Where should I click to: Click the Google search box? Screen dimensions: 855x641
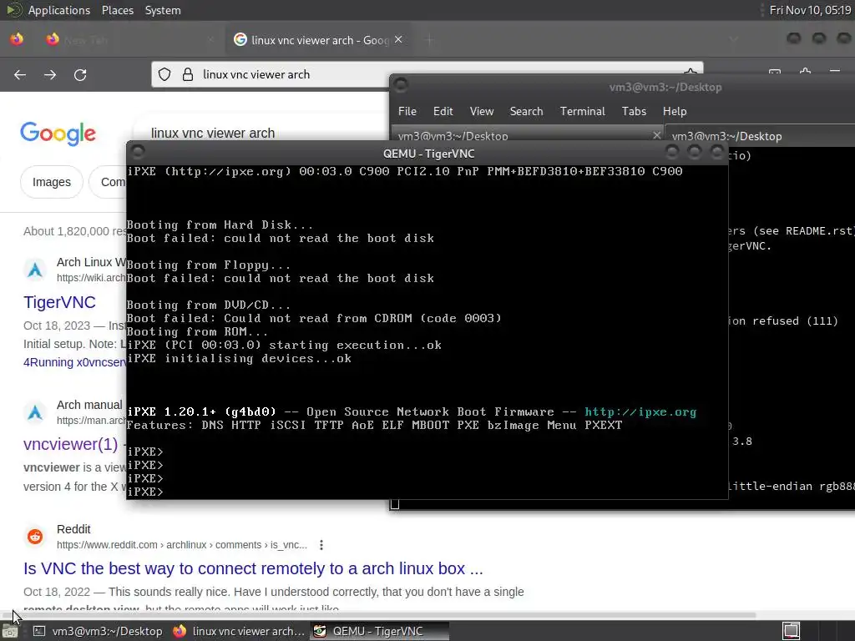click(x=261, y=133)
